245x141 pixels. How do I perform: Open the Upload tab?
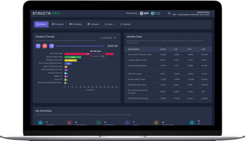(125, 24)
